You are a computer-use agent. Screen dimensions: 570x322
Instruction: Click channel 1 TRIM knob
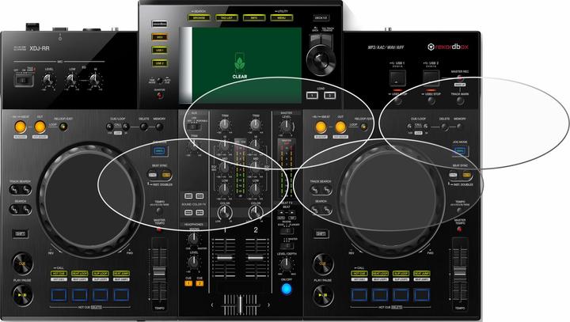click(225, 125)
